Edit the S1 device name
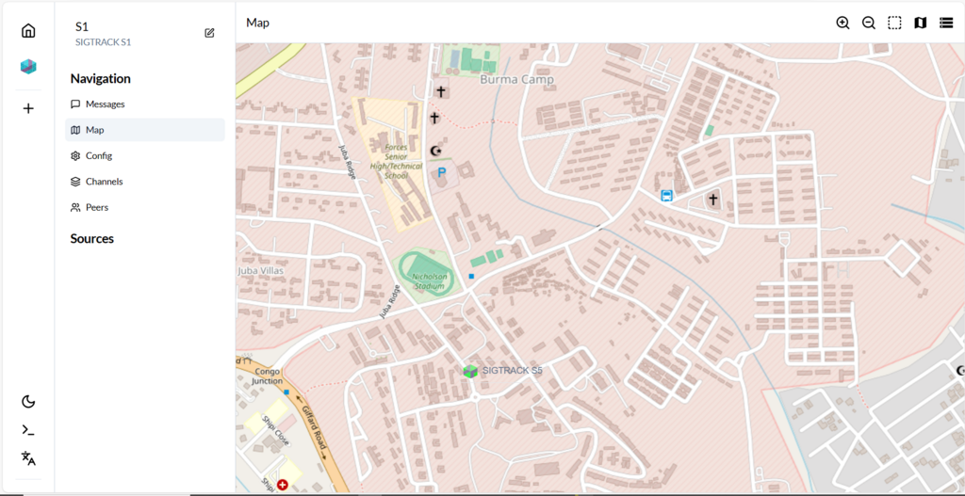The height and width of the screenshot is (496, 965). point(209,33)
